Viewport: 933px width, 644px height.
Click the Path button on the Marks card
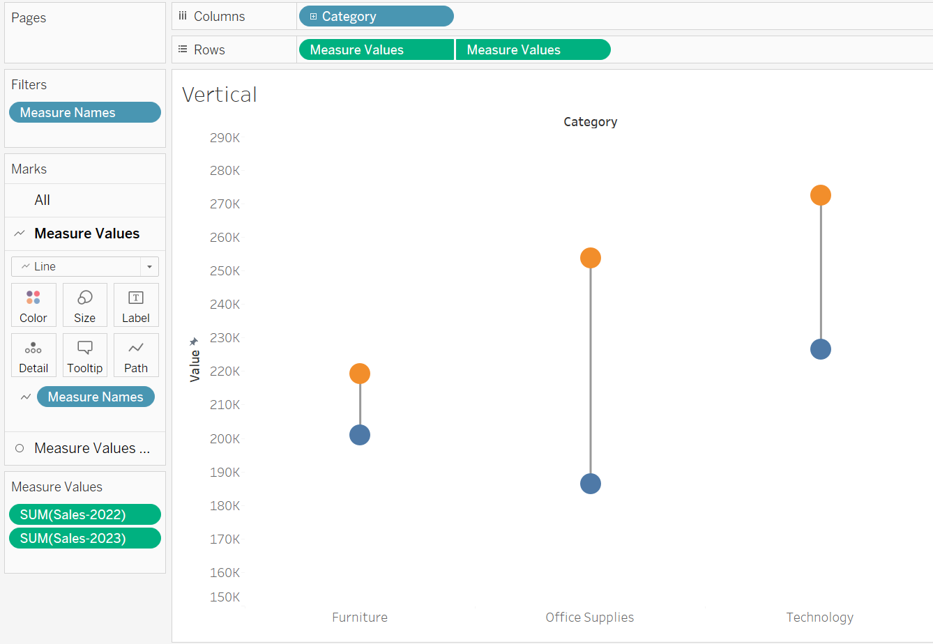pyautogui.click(x=135, y=355)
